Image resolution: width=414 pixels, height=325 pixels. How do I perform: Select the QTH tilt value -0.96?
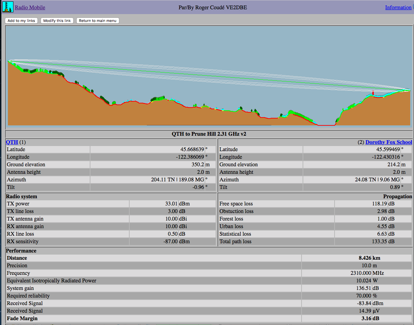click(198, 187)
